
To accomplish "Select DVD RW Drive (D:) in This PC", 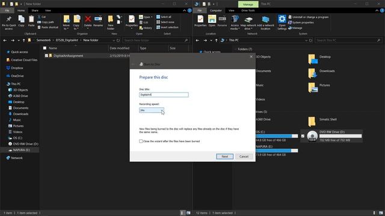I will pyautogui.click(x=332, y=136).
